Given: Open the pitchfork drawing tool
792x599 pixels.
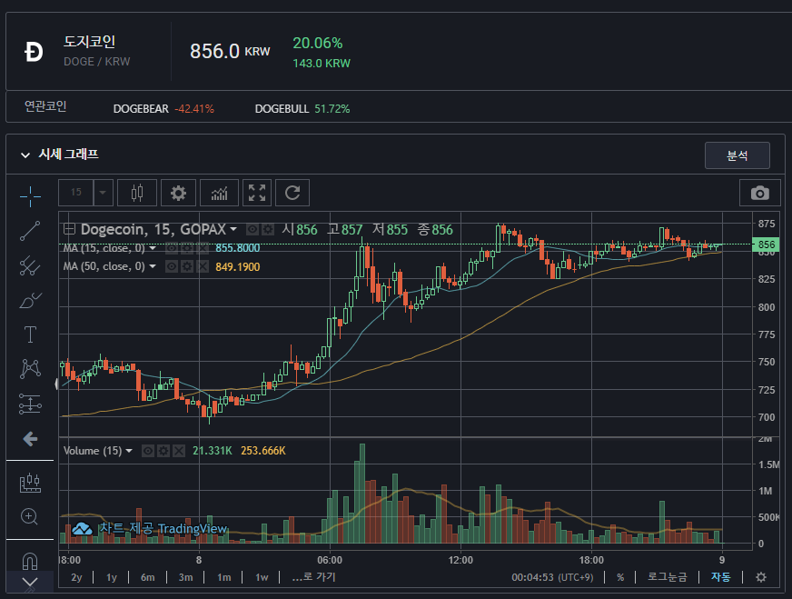Looking at the screenshot, I should [30, 266].
